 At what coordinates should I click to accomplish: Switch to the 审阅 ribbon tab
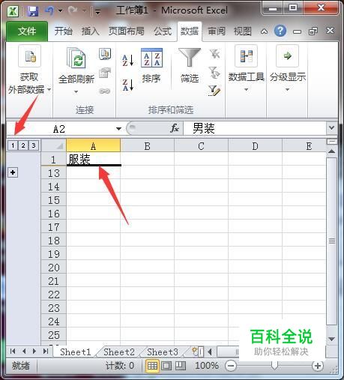coord(217,31)
